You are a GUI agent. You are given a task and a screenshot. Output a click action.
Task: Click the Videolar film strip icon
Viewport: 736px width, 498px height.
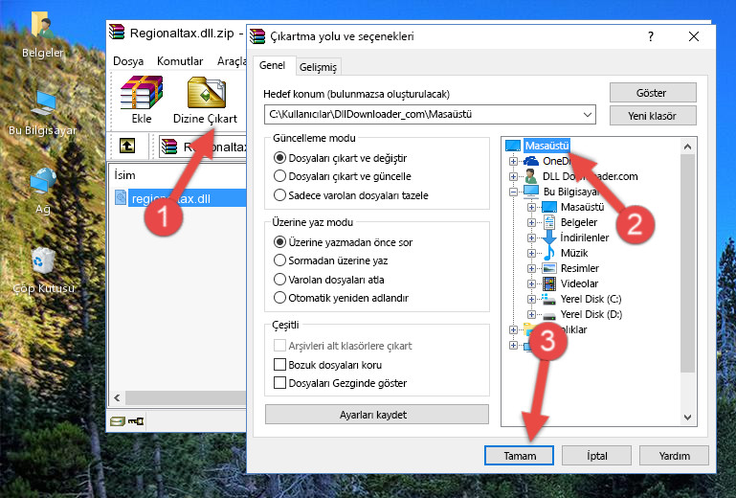click(x=549, y=283)
